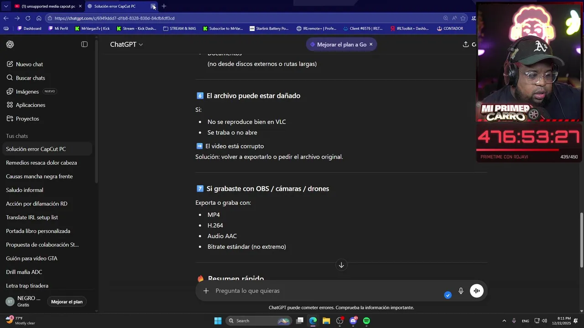584x328 pixels.
Task: Click the blue checkmark icon in prompt box
Action: pyautogui.click(x=448, y=295)
